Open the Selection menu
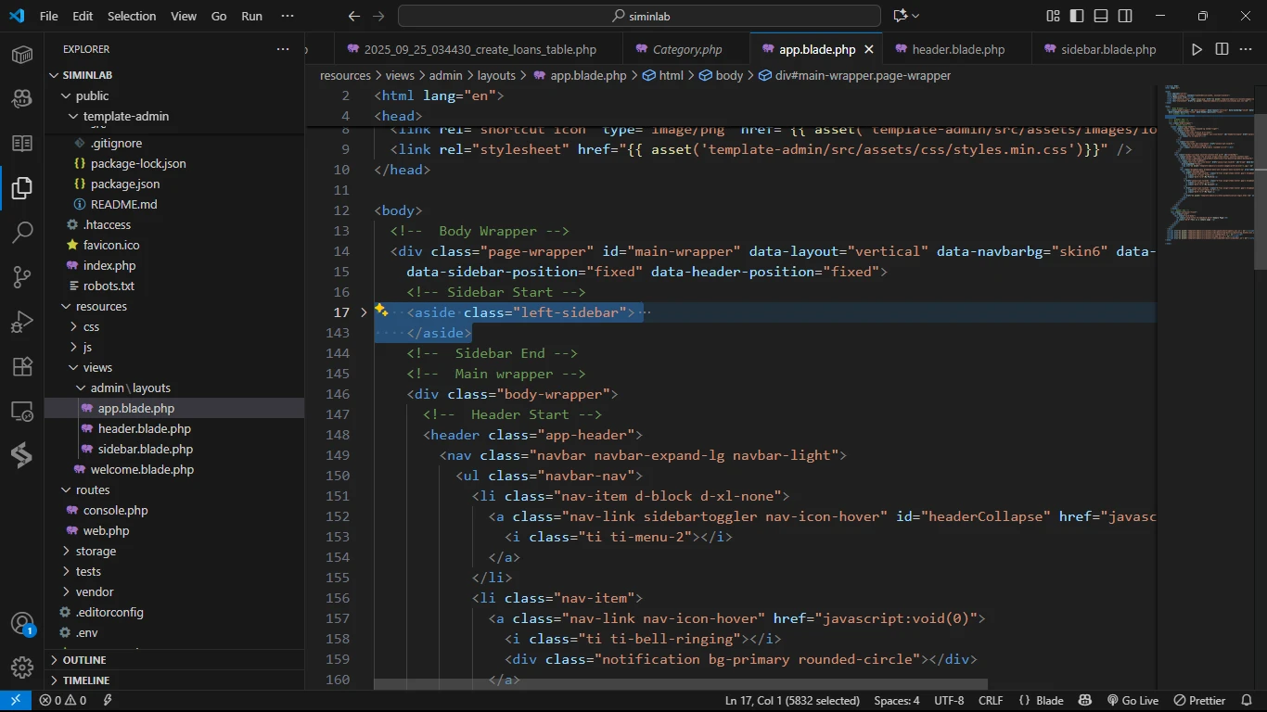Screen dimensions: 1267x712 point(132,16)
